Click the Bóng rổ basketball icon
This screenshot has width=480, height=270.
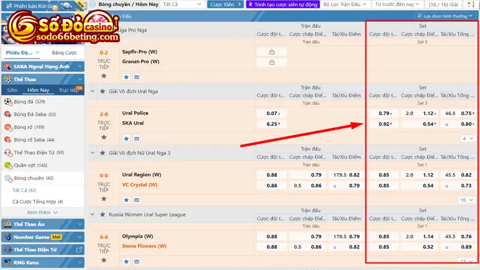[8, 127]
